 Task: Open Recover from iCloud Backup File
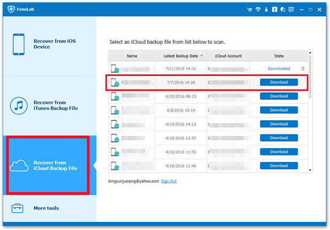pos(48,165)
